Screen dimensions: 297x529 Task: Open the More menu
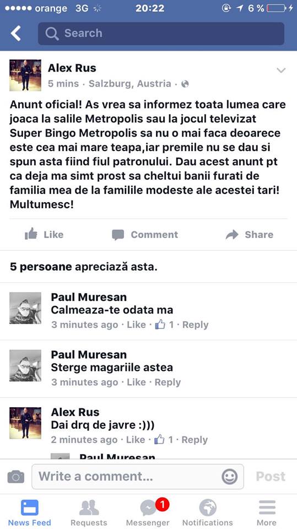point(267,512)
